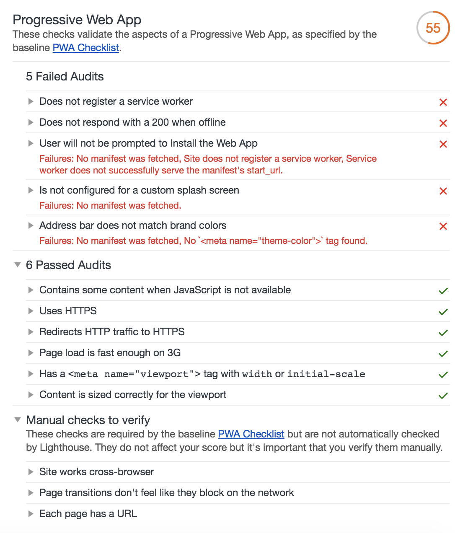Click the pass checkmark for Page load on 3G
Image resolution: width=455 pixels, height=533 pixels.
(x=443, y=353)
